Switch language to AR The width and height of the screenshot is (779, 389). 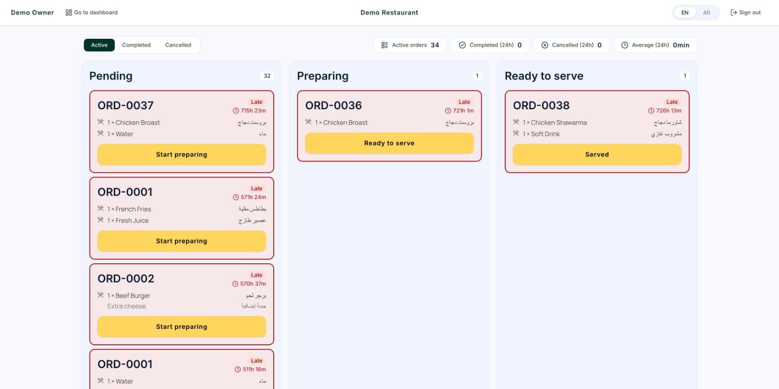pyautogui.click(x=706, y=13)
